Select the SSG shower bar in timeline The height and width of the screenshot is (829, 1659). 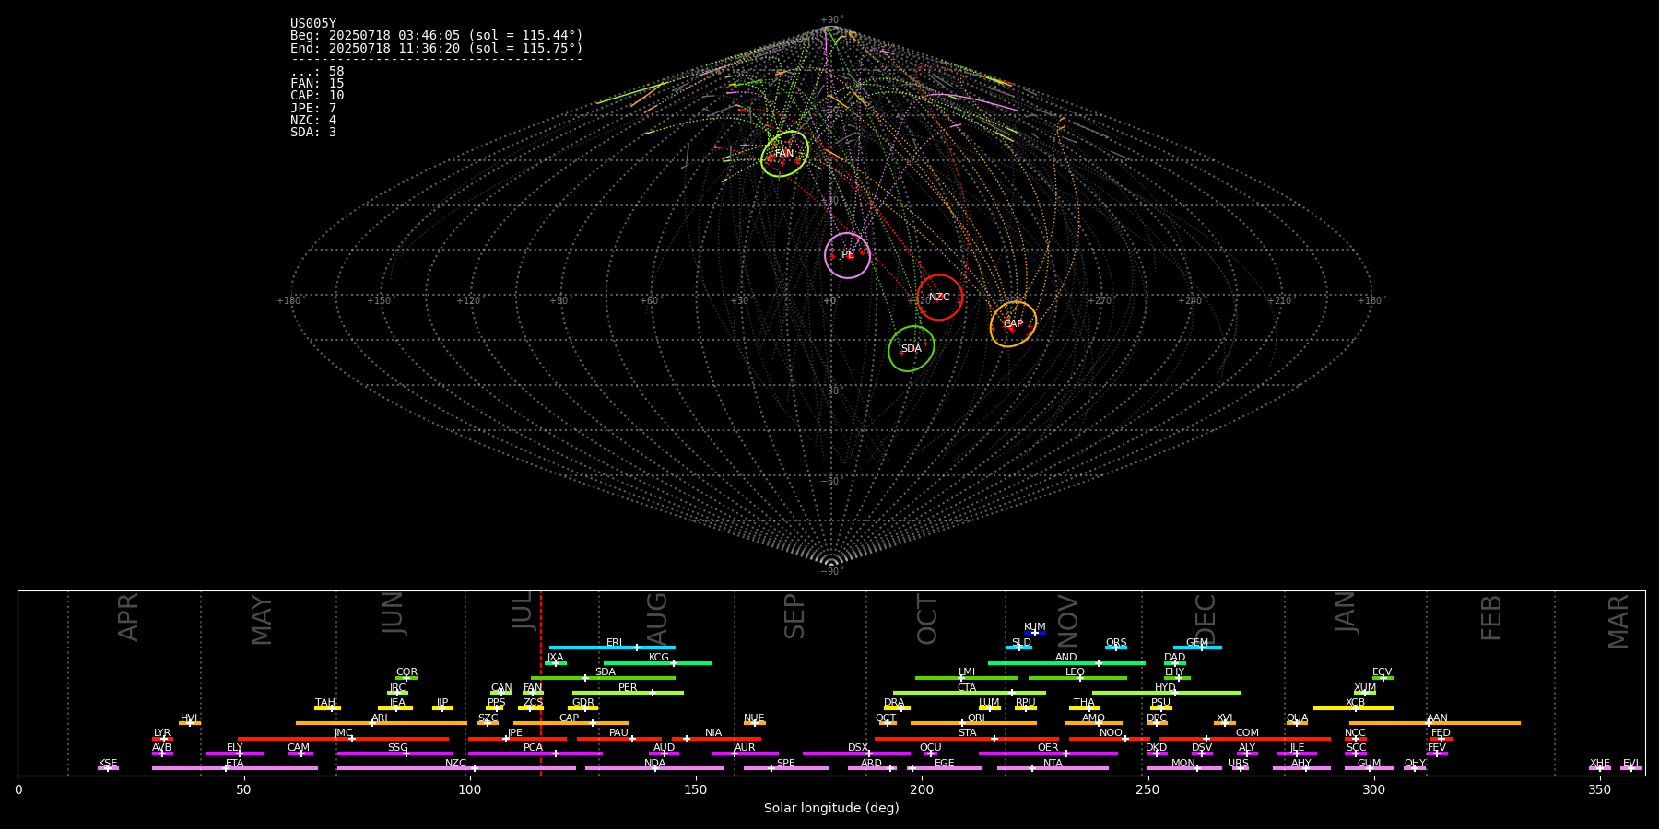pyautogui.click(x=394, y=753)
